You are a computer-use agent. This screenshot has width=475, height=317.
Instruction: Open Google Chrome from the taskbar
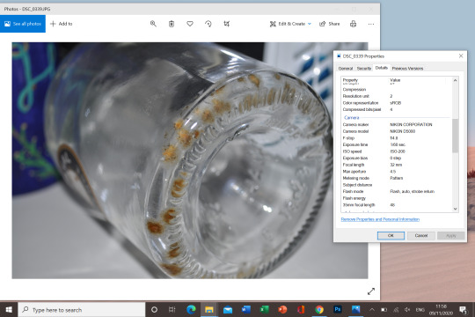coord(319,309)
